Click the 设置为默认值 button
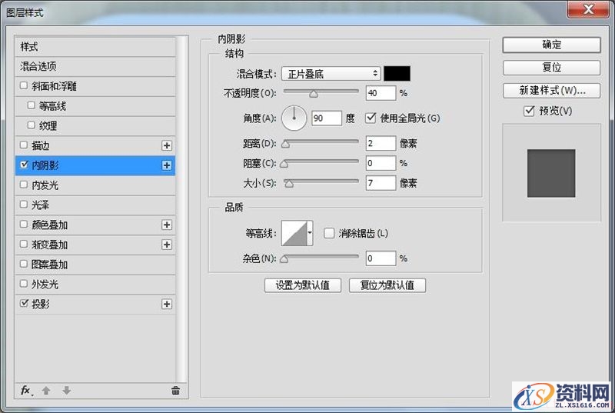 coord(303,285)
